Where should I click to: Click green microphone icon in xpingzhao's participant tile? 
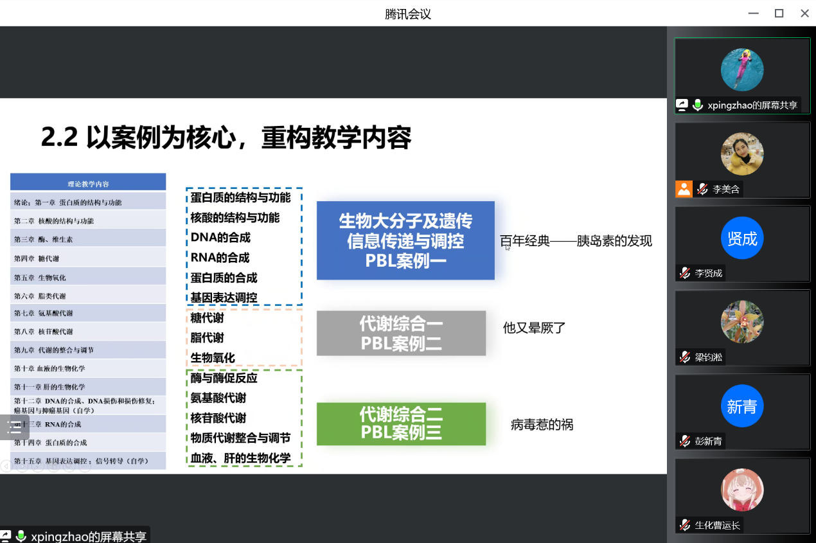[x=698, y=105]
